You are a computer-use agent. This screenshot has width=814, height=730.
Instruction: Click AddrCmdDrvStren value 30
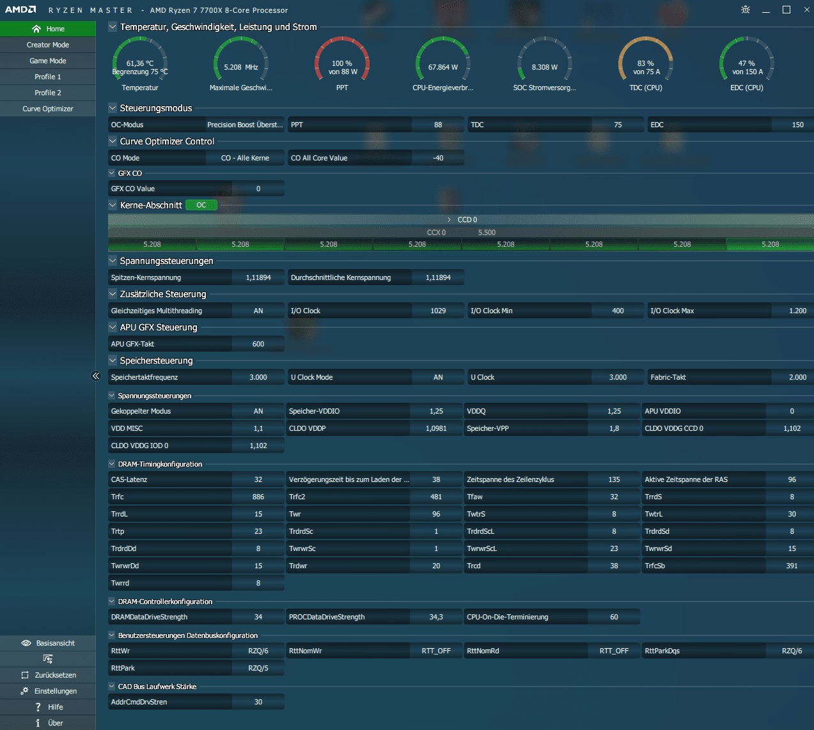[x=258, y=702]
